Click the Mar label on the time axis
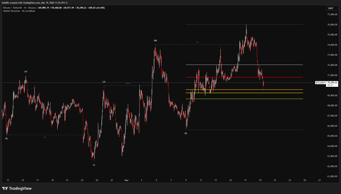341x194 pixels. pyautogui.click(x=126, y=180)
